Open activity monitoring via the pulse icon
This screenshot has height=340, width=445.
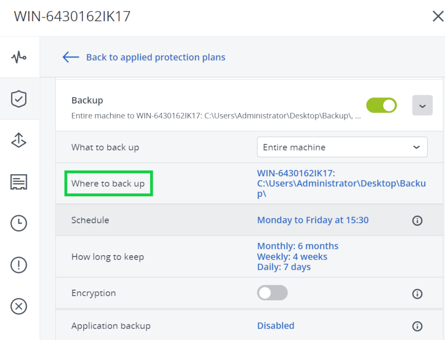19,57
